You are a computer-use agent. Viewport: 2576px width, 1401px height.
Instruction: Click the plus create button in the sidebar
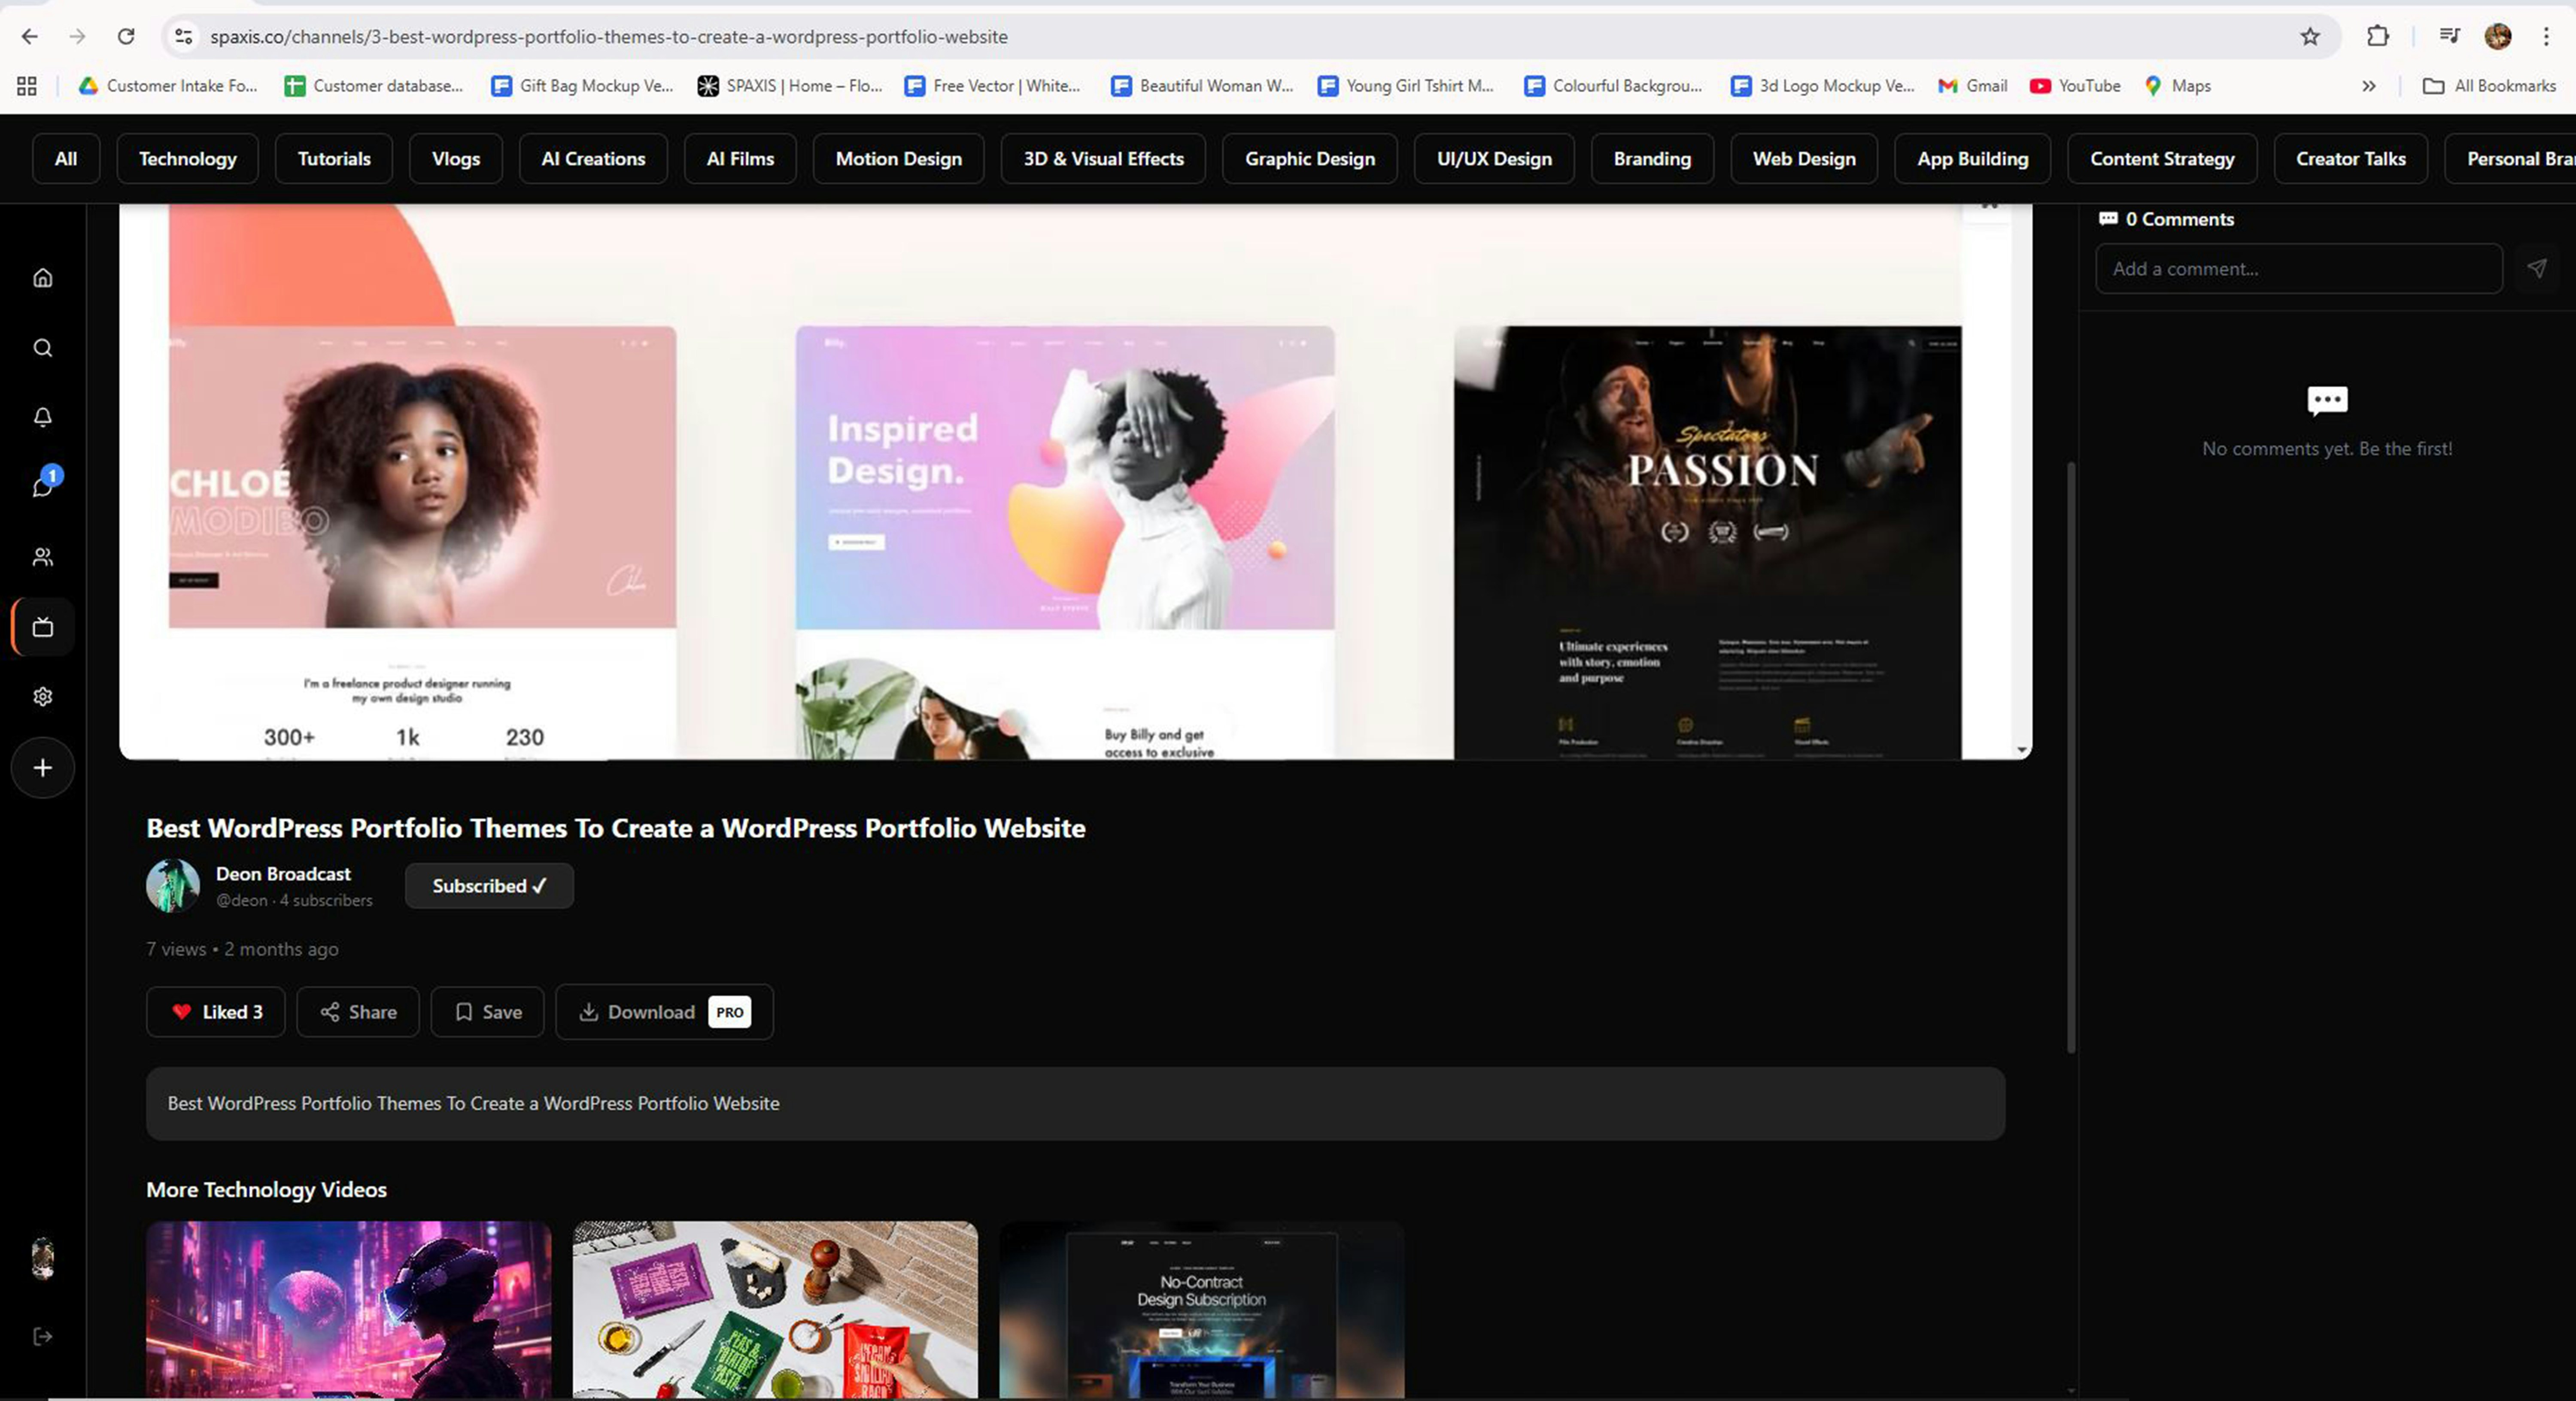click(42, 768)
